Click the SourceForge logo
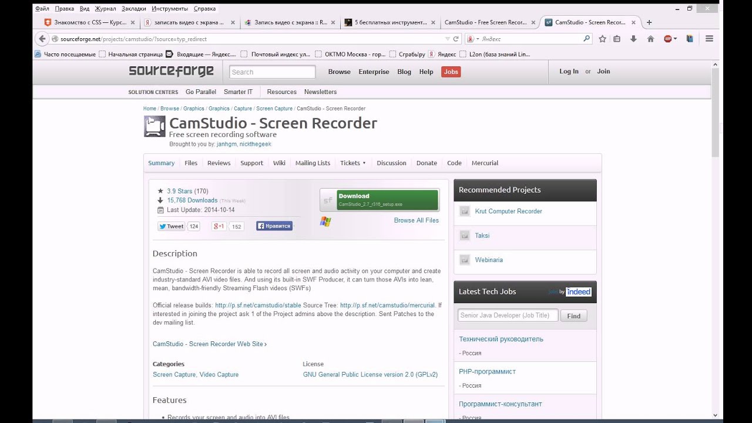This screenshot has height=423, width=752. (171, 71)
